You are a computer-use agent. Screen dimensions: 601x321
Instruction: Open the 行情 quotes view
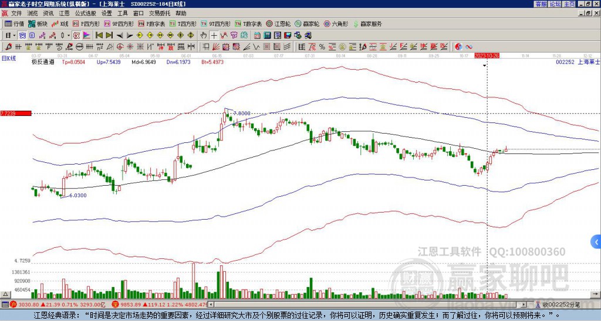[14, 23]
